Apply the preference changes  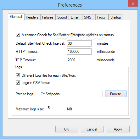click(x=118, y=129)
